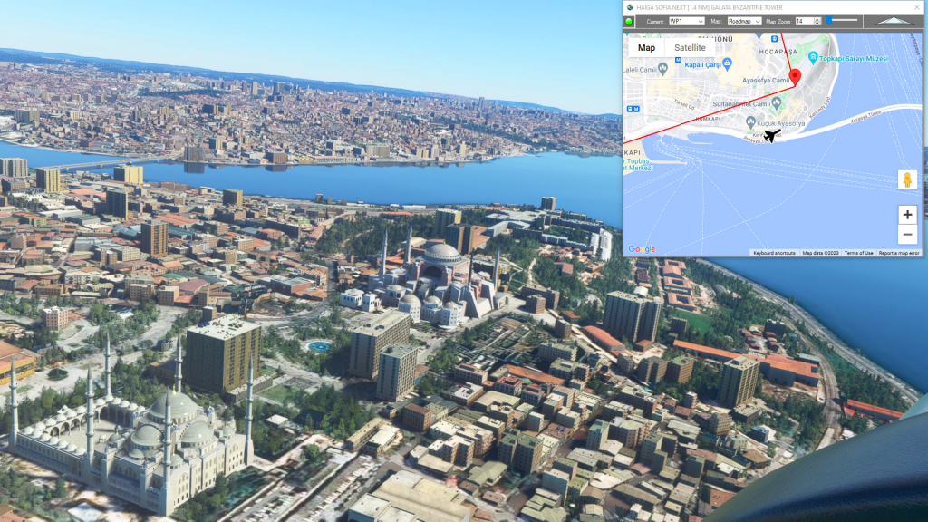Viewport: 928px width, 522px height.
Task: Click the red waypoint marker pin
Action: tap(796, 77)
